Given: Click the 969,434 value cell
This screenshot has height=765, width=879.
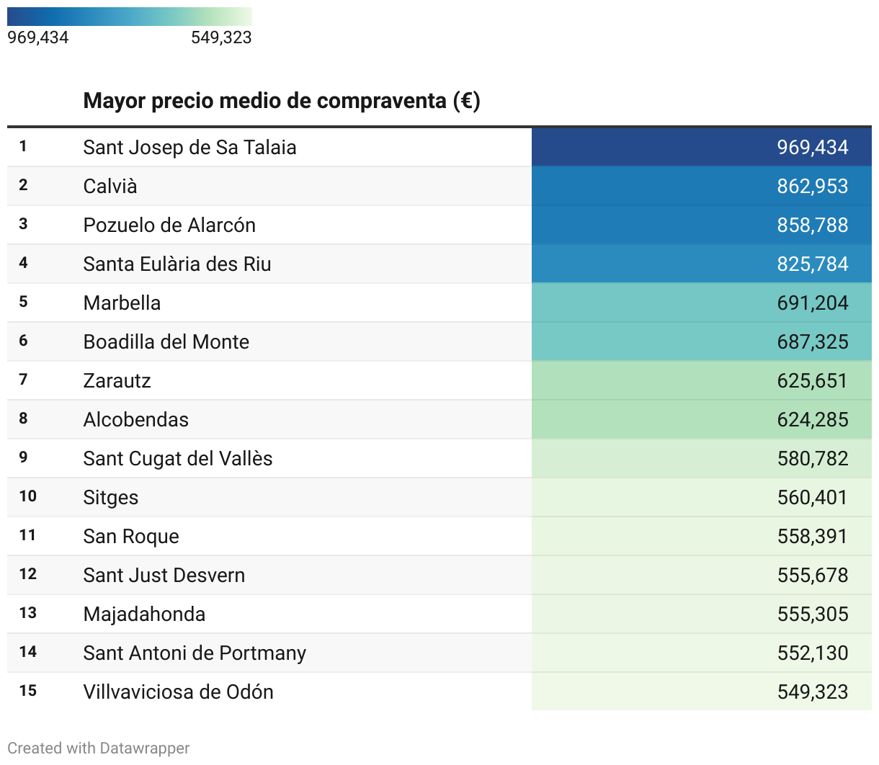Looking at the screenshot, I should coord(812,148).
